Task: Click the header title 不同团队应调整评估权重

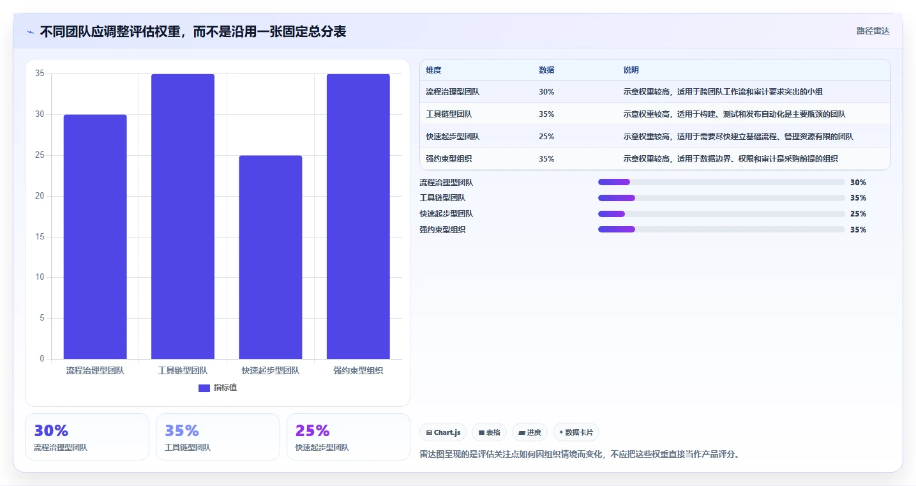Action: pos(193,31)
